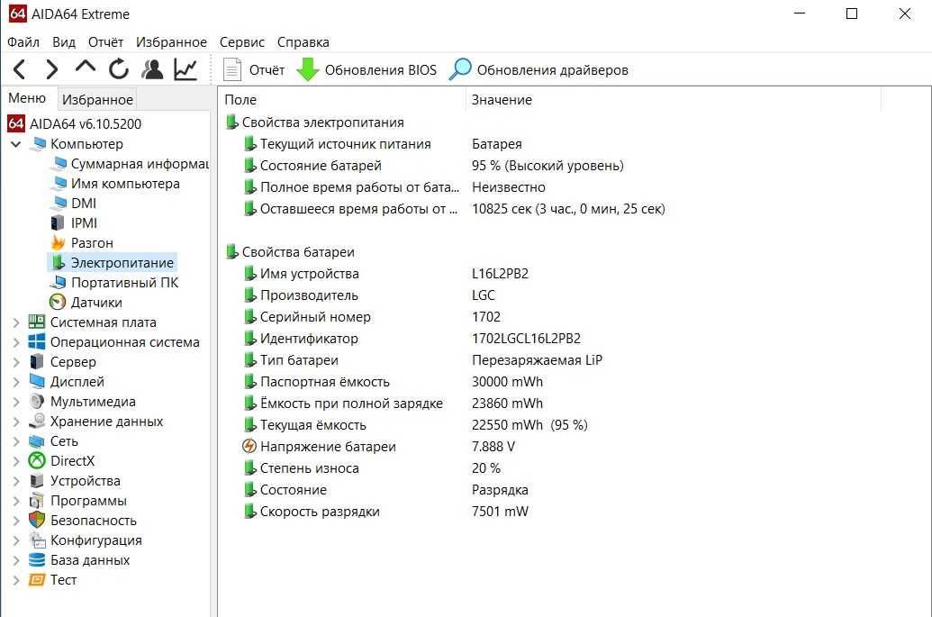Click the Отчёт report page icon
The image size is (932, 617).
(x=231, y=69)
